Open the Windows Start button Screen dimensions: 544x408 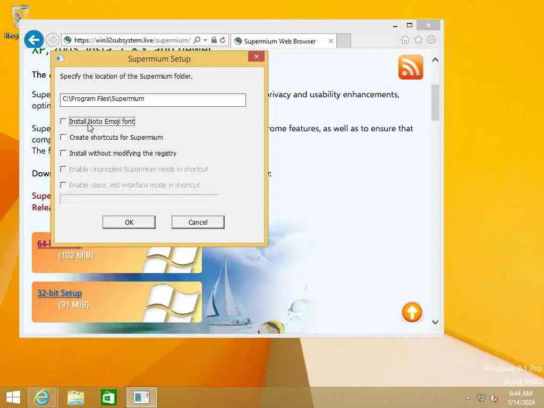coord(13,397)
